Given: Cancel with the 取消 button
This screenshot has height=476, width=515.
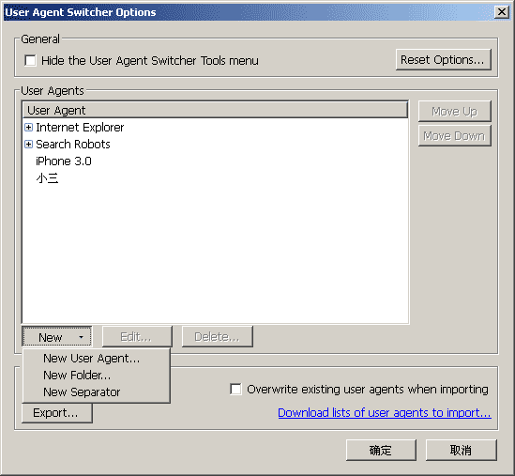Looking at the screenshot, I should pos(462,450).
